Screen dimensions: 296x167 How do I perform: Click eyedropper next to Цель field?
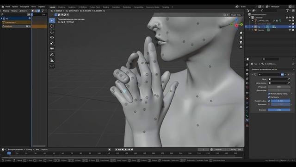(x=289, y=79)
